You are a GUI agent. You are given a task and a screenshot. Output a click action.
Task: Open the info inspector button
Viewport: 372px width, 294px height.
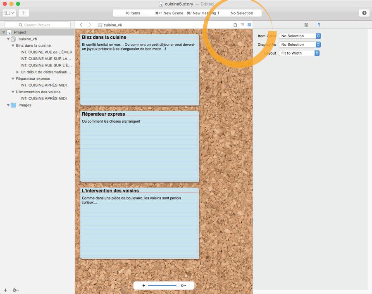[364, 13]
